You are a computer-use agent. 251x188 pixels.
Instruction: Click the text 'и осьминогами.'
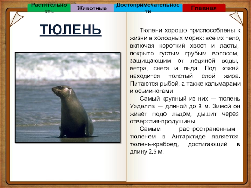coord(152,91)
